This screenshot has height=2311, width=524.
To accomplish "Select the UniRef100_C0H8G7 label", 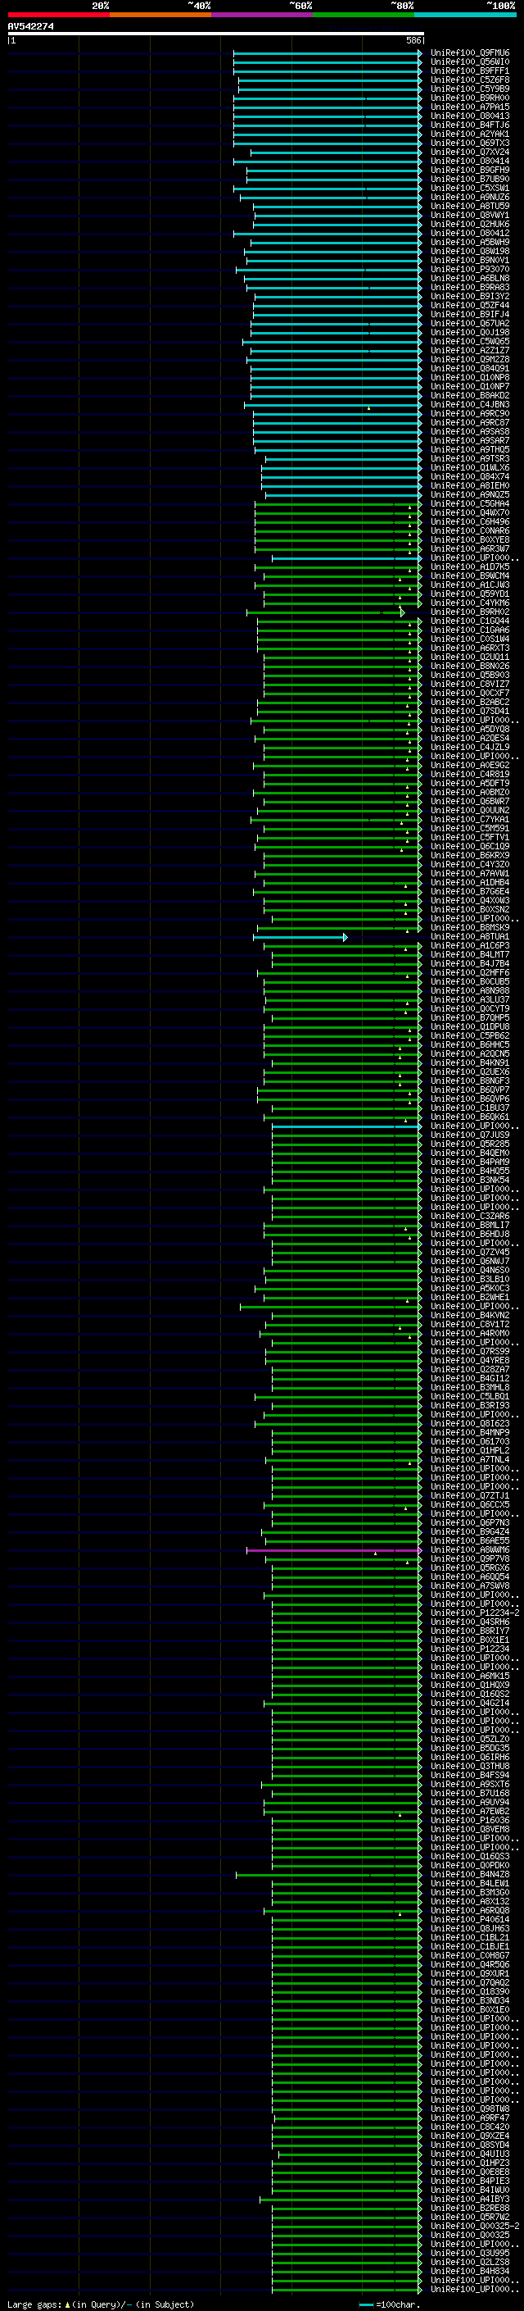I will pyautogui.click(x=470, y=1955).
